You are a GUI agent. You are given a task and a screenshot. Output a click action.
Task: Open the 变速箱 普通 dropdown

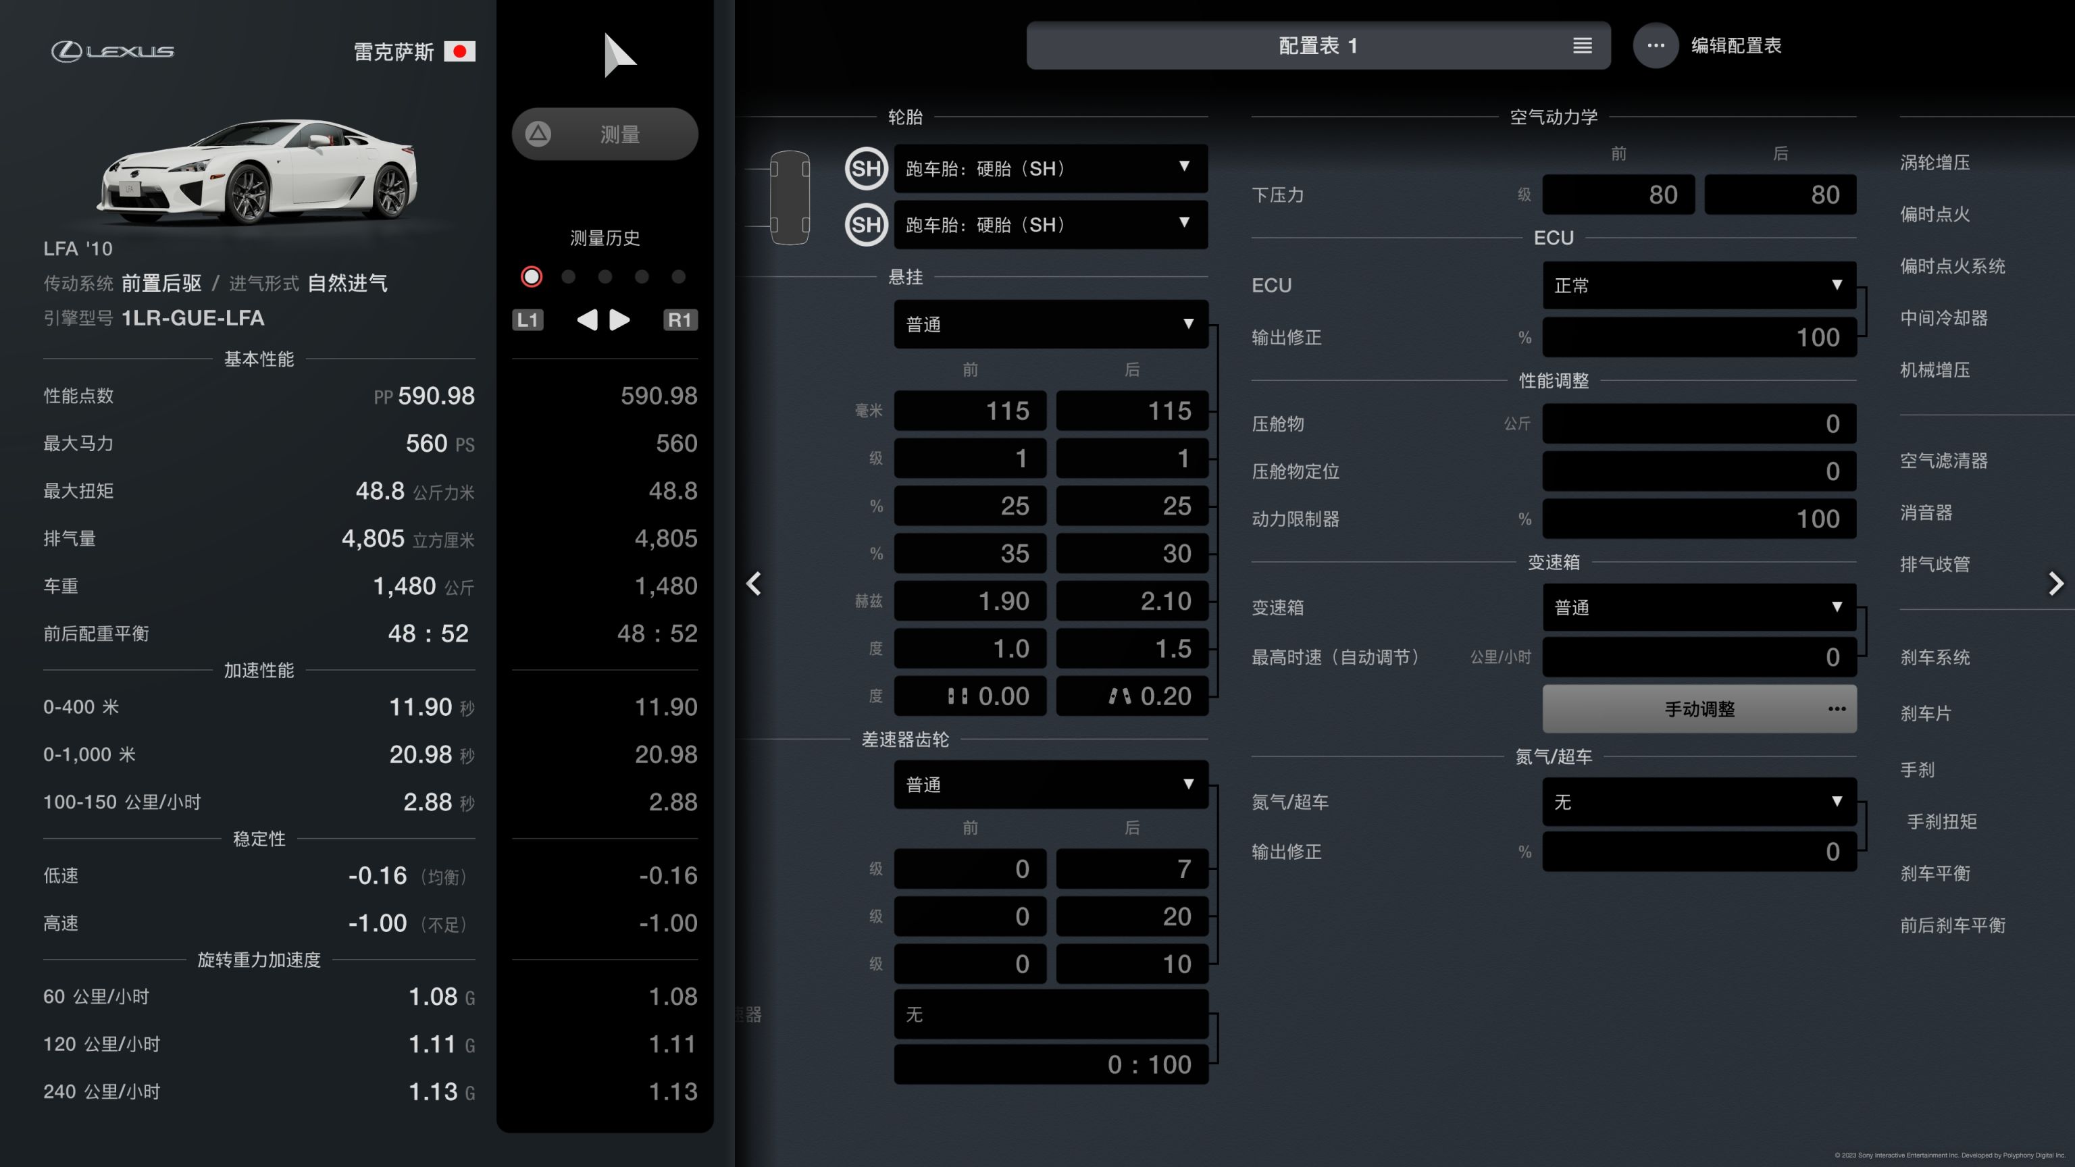coord(1699,607)
